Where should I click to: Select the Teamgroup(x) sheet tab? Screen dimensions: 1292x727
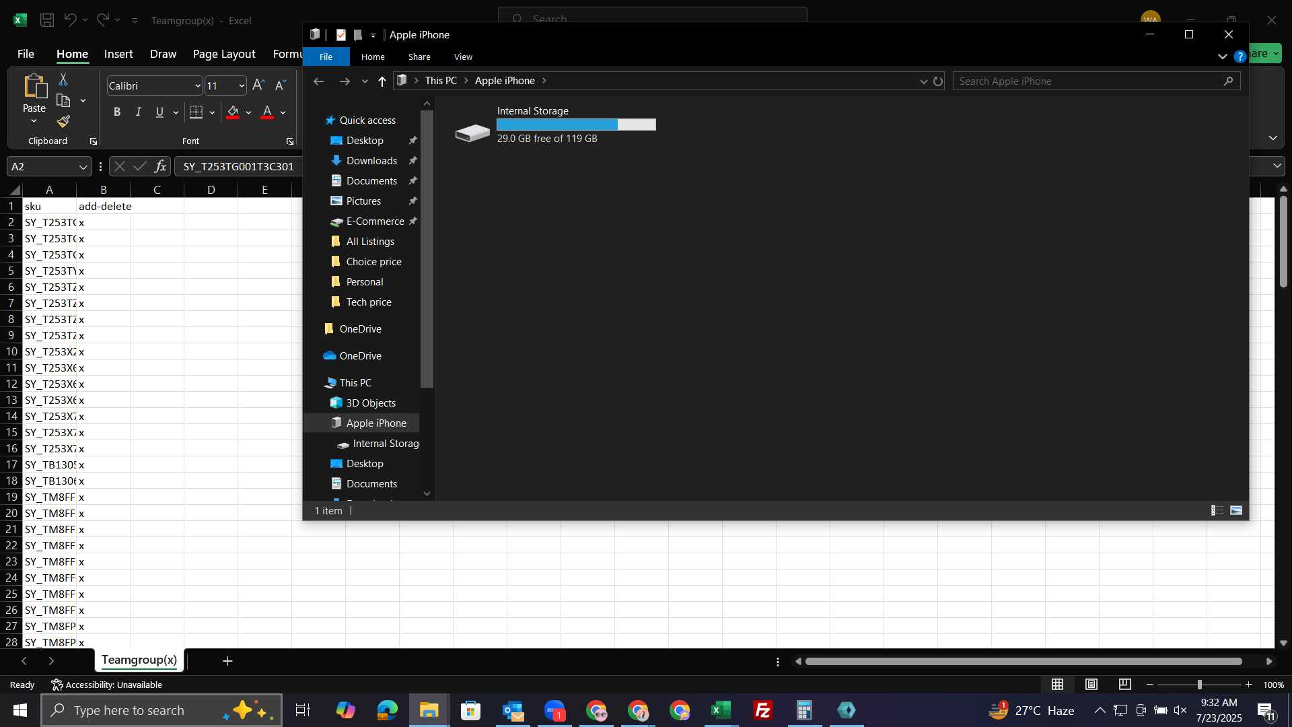tap(139, 660)
